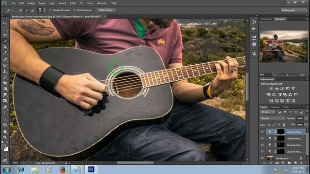Select the Spot Healing Brush tool
The width and height of the screenshot is (310, 174).
(x=5, y=59)
